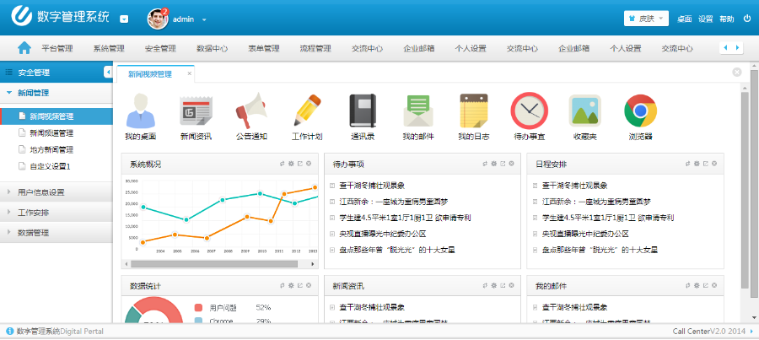
Task: Open 江西新余 item in 日程安排
Action: click(x=596, y=202)
